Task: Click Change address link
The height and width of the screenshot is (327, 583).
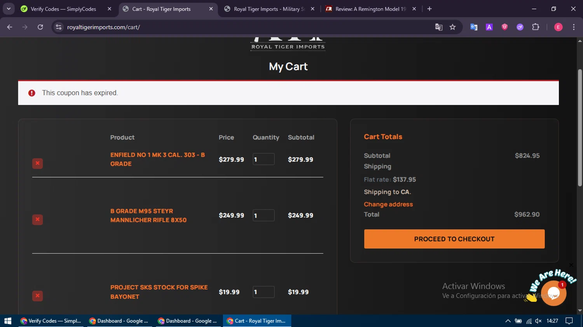Action: [388, 204]
